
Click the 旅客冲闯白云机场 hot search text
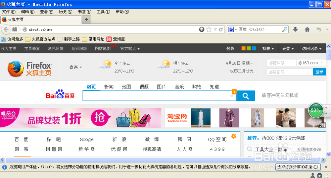(280, 95)
